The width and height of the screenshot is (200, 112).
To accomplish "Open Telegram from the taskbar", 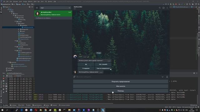I will pyautogui.click(x=103, y=110).
